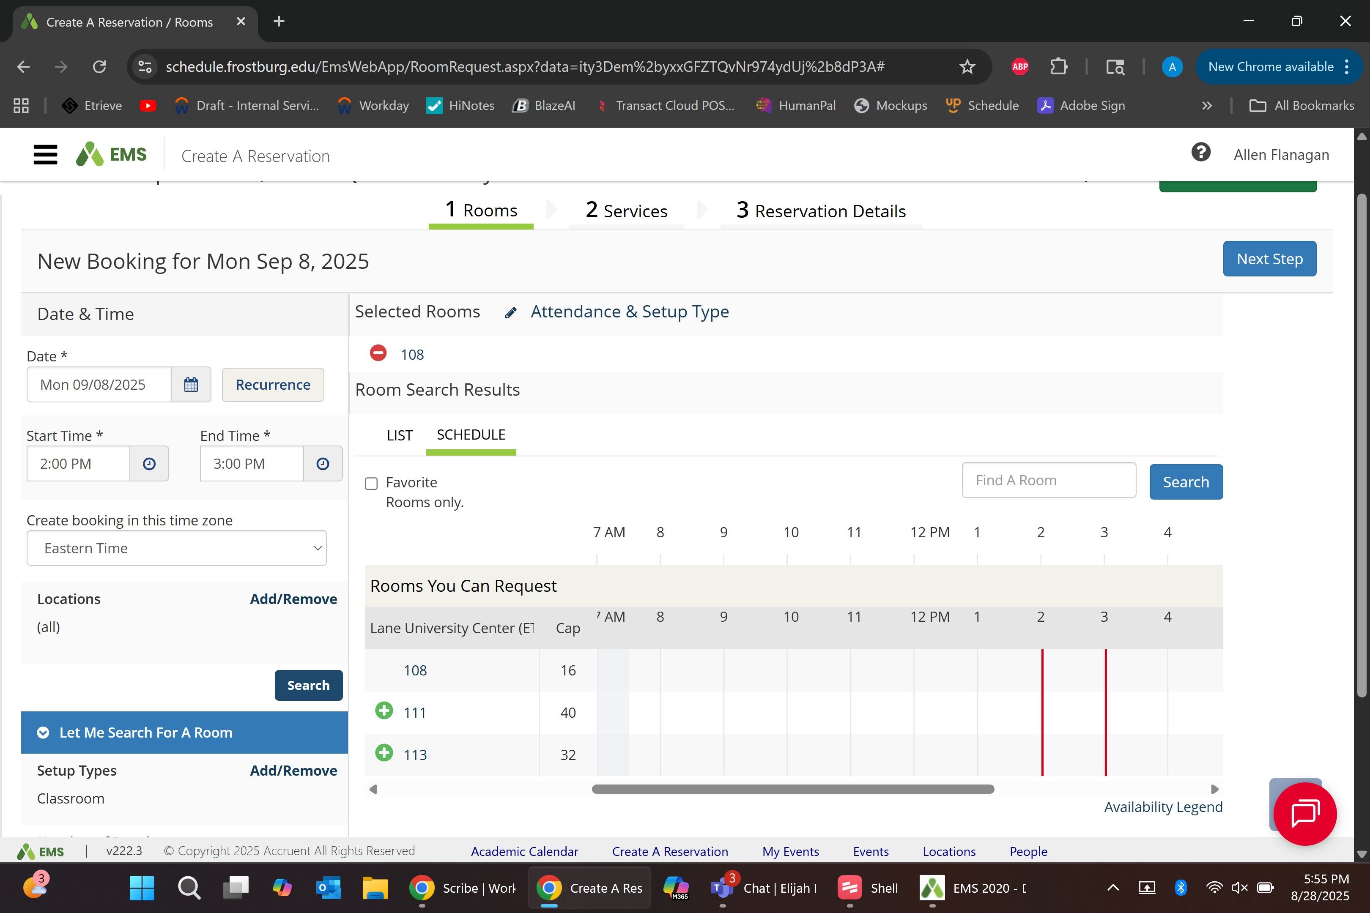1370x913 pixels.
Task: Add room 113 with green plus icon
Action: coord(384,753)
